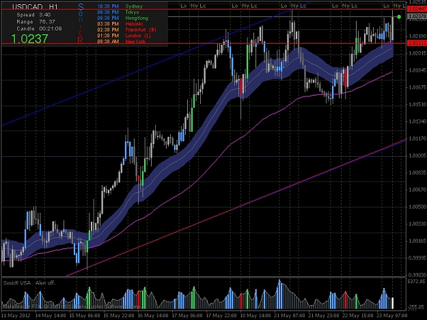The image size is (427, 320).
Task: Click the 1.01675 price scale label
Action: pyautogui.click(x=417, y=87)
